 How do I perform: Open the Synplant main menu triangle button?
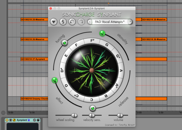(x=54, y=22)
